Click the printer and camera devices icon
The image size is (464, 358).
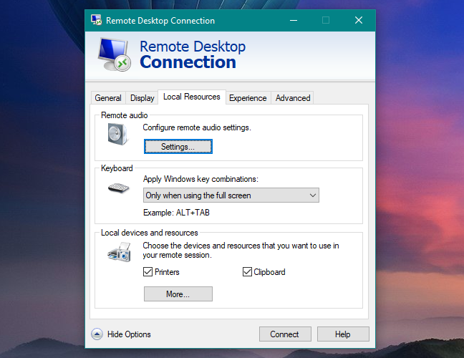(120, 252)
